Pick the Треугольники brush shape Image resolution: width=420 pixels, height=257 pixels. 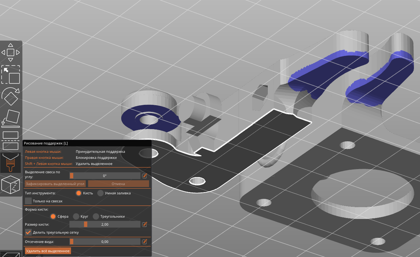pos(96,216)
